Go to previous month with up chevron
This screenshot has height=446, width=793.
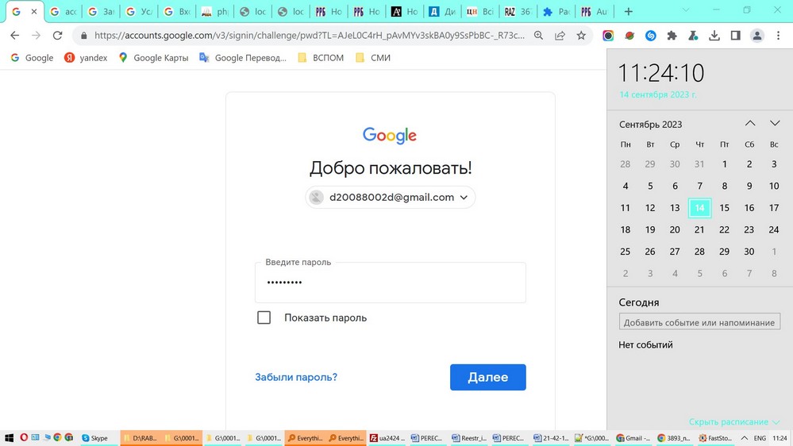coord(750,123)
